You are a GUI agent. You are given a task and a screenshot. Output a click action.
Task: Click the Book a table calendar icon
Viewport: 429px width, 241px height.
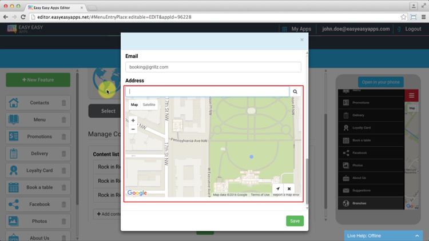click(13, 187)
